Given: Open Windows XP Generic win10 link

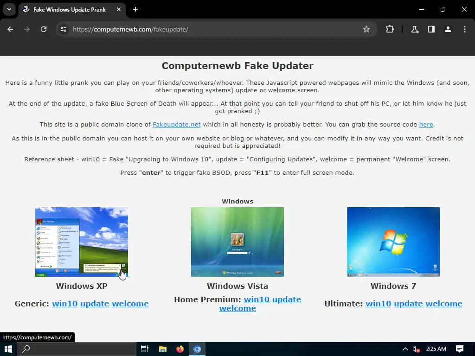Looking at the screenshot, I should point(64,304).
